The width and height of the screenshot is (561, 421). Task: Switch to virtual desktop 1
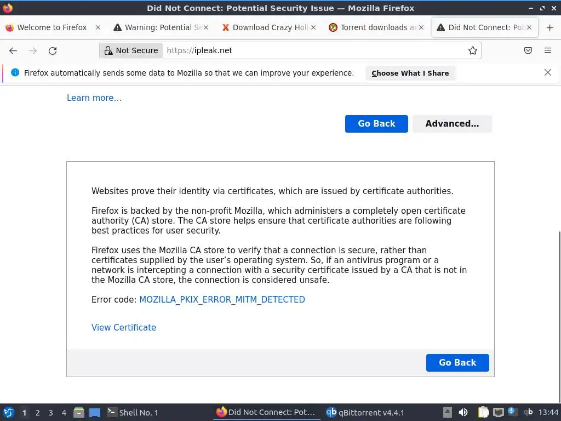tap(24, 413)
